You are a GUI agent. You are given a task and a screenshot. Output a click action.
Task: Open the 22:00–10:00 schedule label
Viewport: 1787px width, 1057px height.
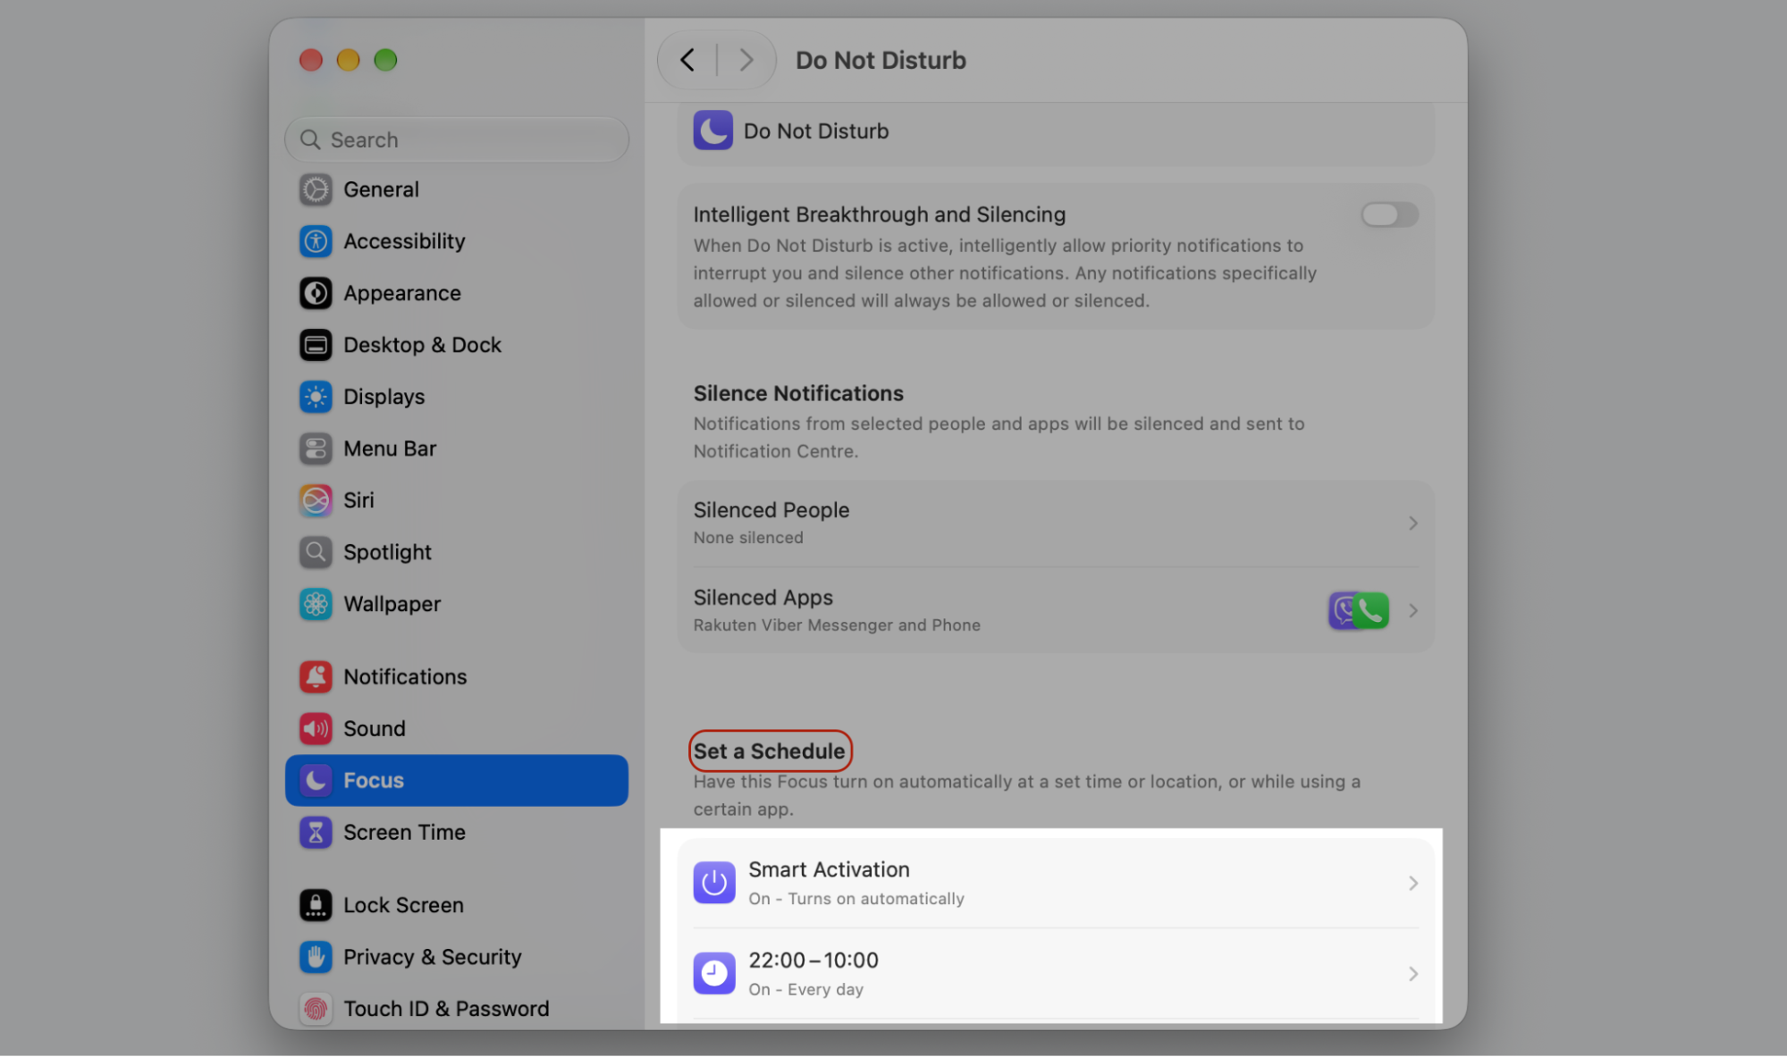(x=813, y=961)
